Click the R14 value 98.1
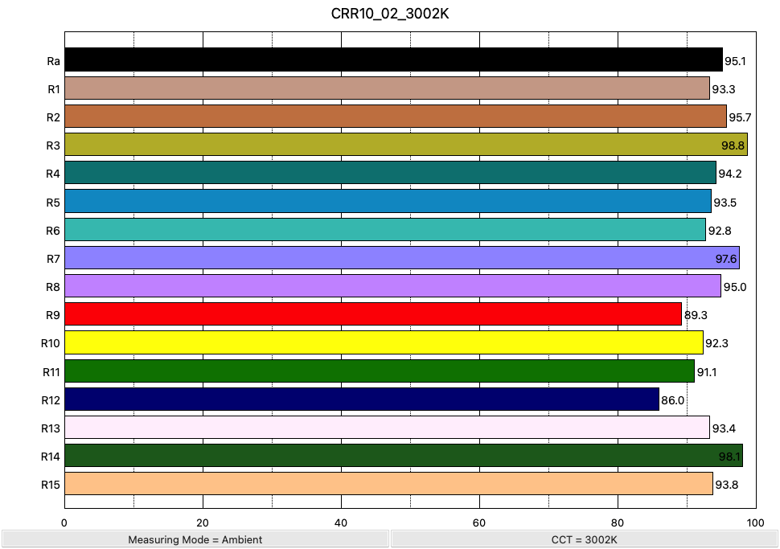Screen dimensions: 780x549 pos(729,457)
